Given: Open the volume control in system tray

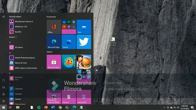Looking at the screenshot, I should point(178,107).
